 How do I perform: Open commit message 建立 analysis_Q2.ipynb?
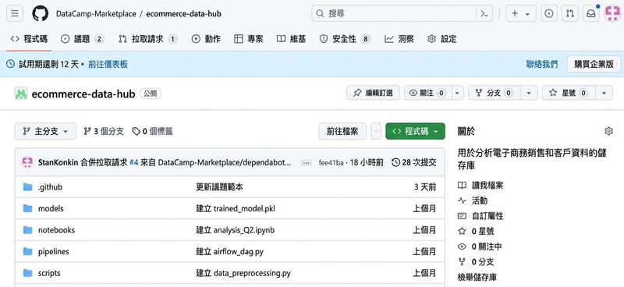[236, 230]
